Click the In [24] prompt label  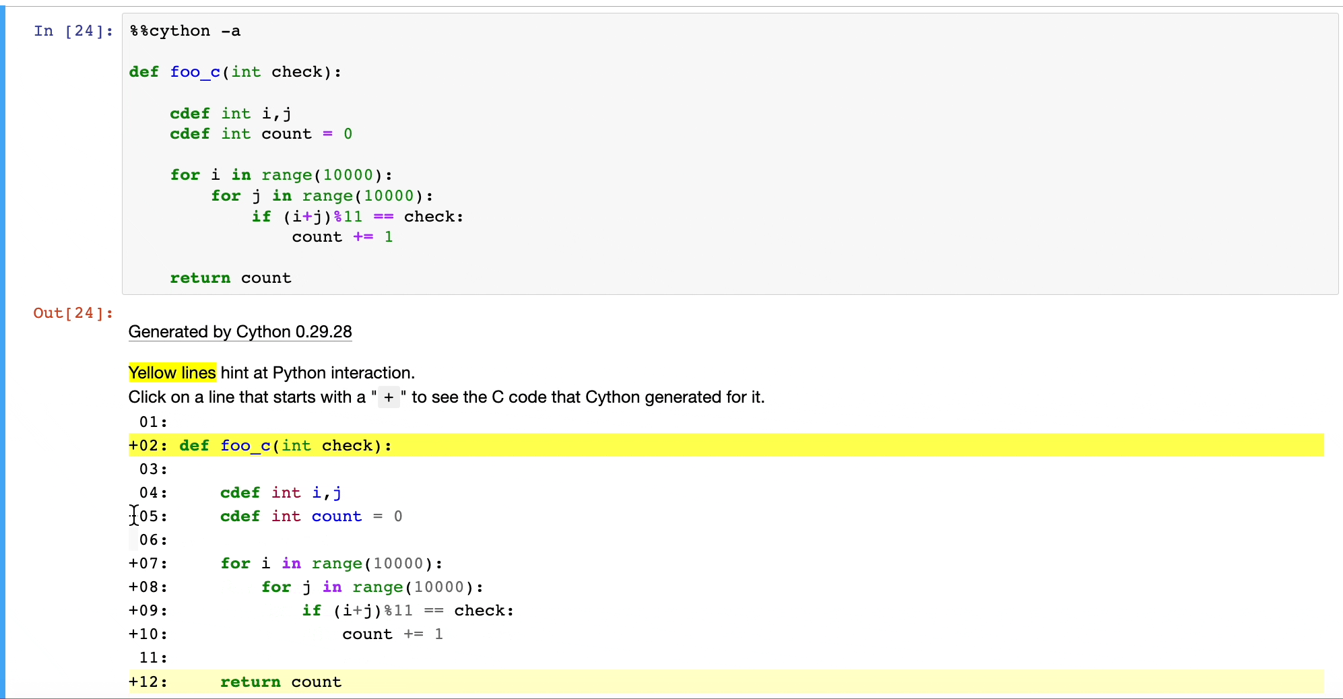pos(72,31)
